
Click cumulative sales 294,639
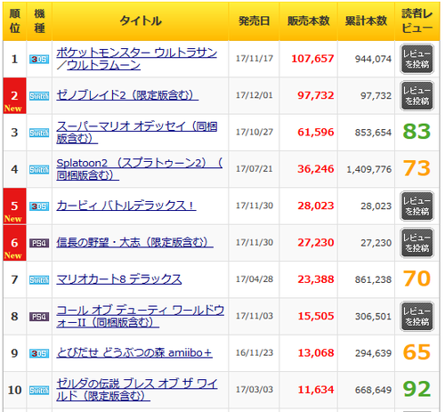pyautogui.click(x=374, y=353)
